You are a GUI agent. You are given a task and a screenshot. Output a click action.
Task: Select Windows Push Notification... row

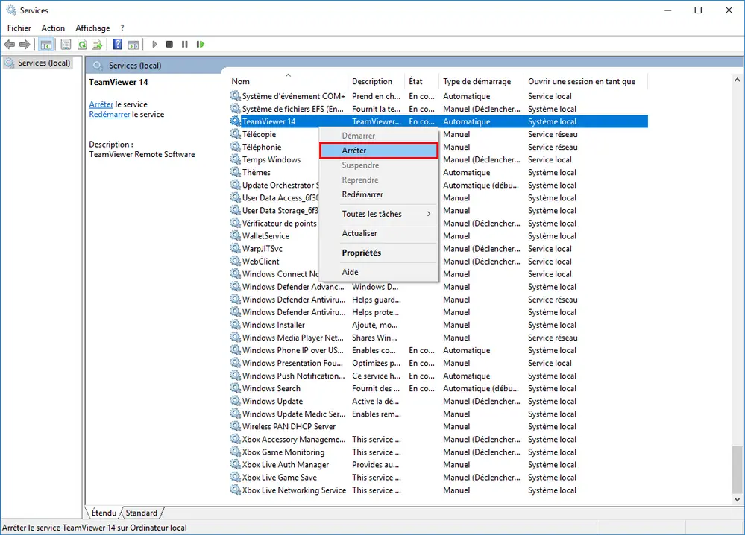tap(438, 376)
